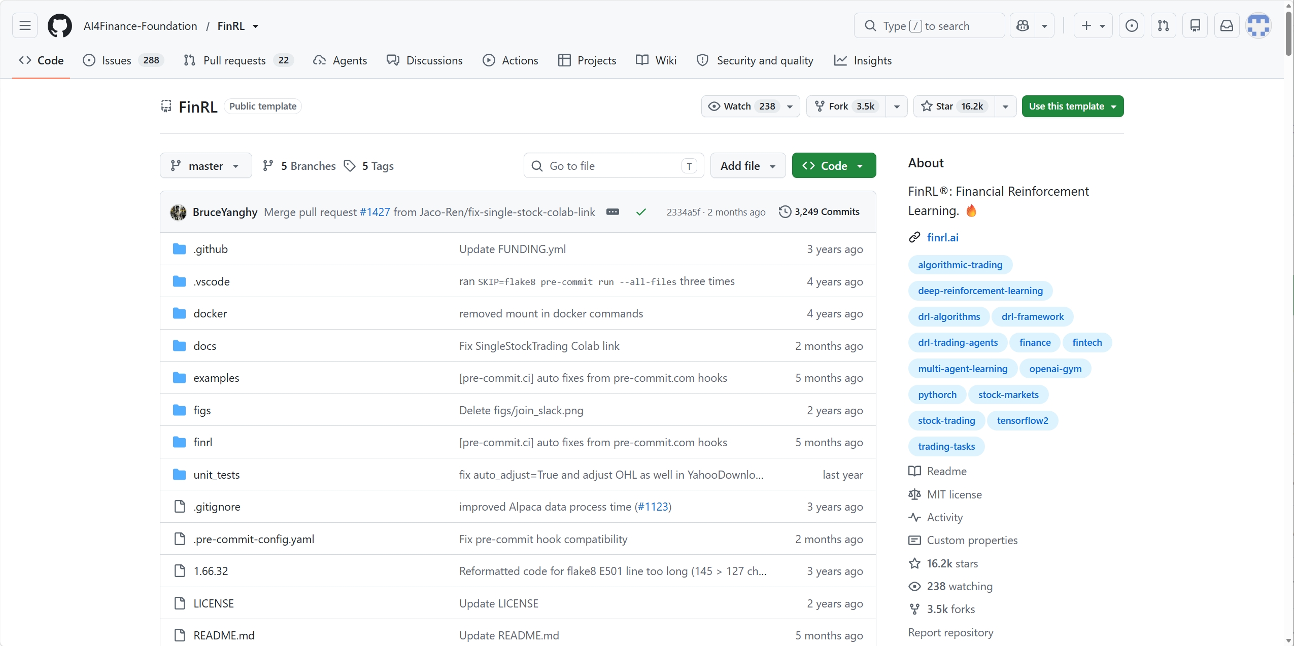Open the Agents tab
The image size is (1294, 646).
click(x=340, y=60)
